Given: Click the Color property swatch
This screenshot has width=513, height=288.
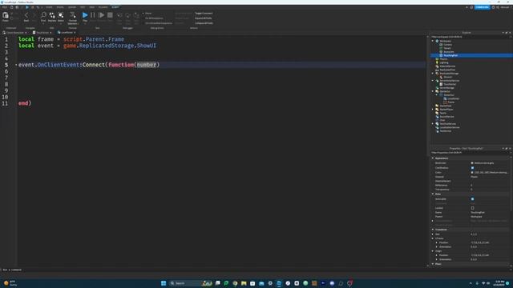Looking at the screenshot, I should (x=472, y=173).
